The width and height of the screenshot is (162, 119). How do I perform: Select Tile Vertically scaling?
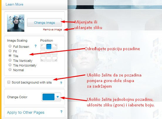[x=10, y=60]
